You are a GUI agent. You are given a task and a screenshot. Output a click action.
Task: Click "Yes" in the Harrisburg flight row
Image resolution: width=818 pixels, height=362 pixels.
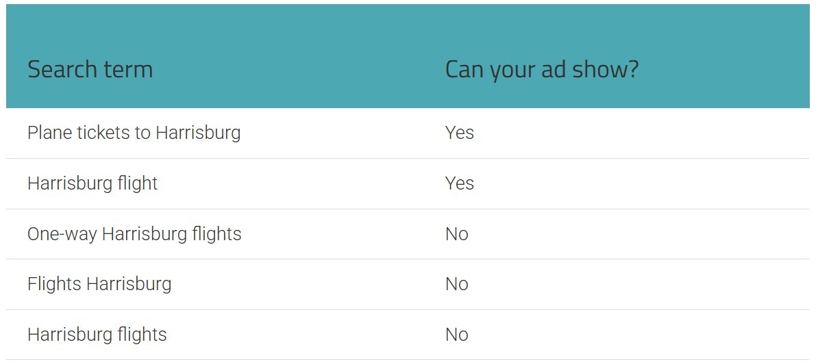point(459,183)
